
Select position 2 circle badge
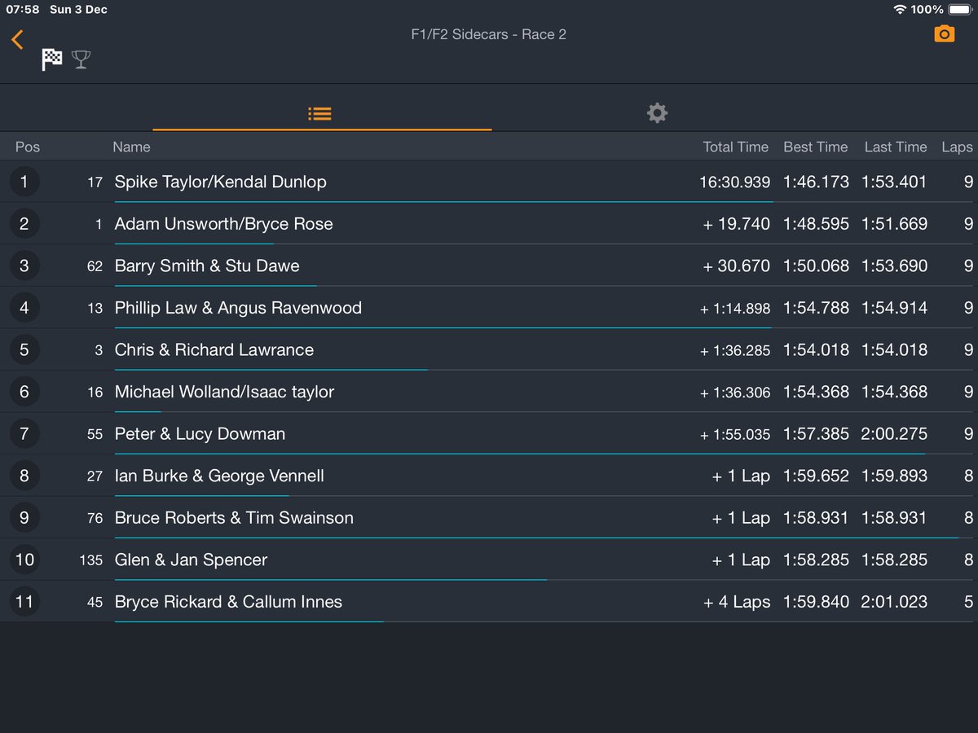pos(24,223)
